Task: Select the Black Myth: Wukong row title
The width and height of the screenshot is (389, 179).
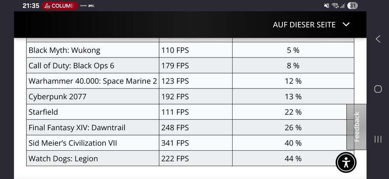Action: [x=64, y=50]
